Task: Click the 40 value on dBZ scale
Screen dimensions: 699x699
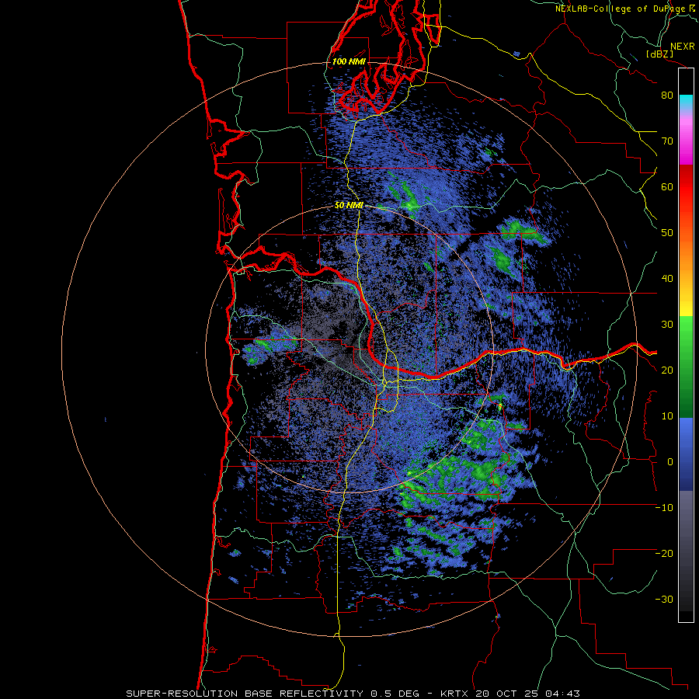Action: pos(667,279)
